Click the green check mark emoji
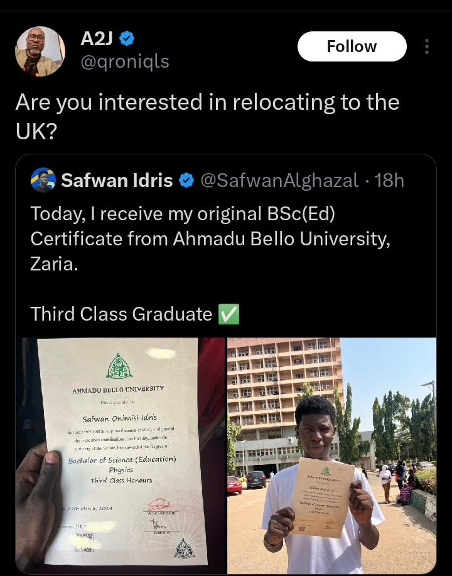Viewport: 452px width, 576px height. tap(229, 314)
